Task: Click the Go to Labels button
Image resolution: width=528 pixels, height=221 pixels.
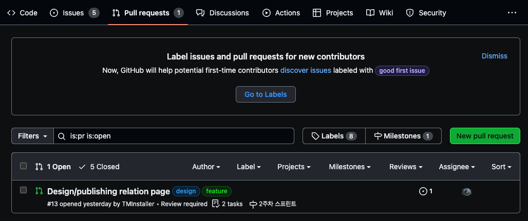Action: click(266, 94)
